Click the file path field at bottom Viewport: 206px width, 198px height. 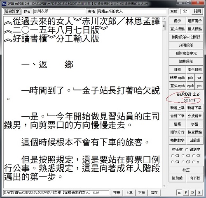pyautogui.click(x=56, y=193)
